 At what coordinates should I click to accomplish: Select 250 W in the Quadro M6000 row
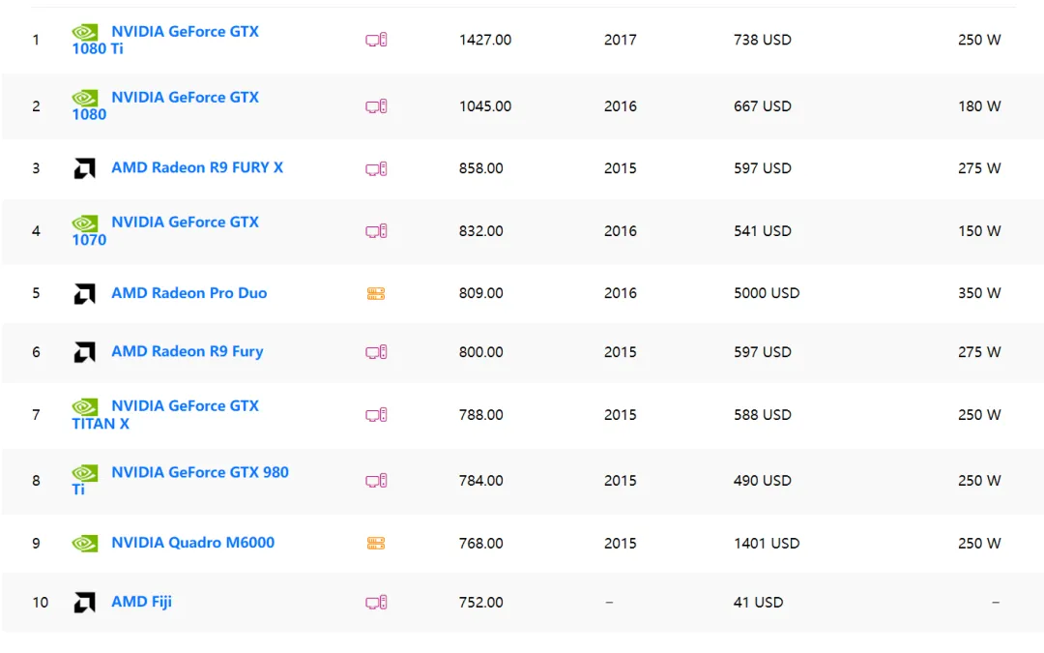pos(979,543)
